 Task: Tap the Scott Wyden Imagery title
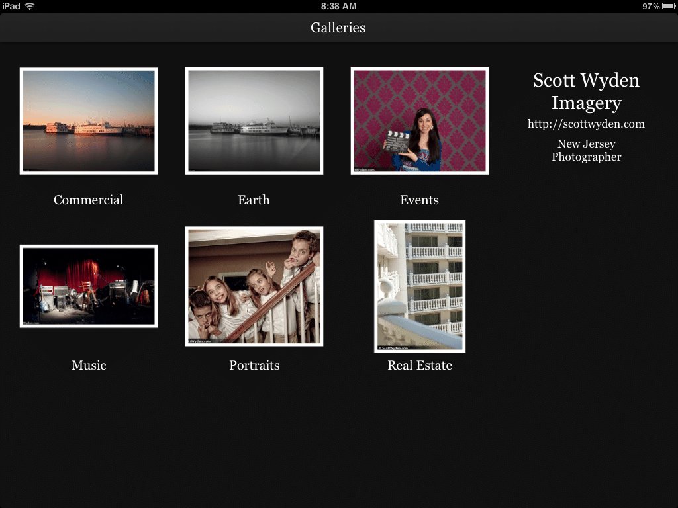pyautogui.click(x=586, y=91)
